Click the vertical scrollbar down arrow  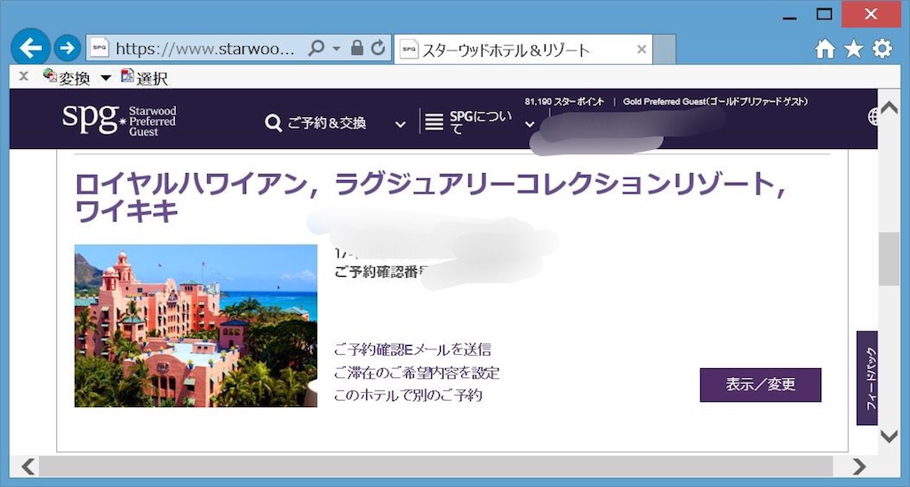pos(889,436)
